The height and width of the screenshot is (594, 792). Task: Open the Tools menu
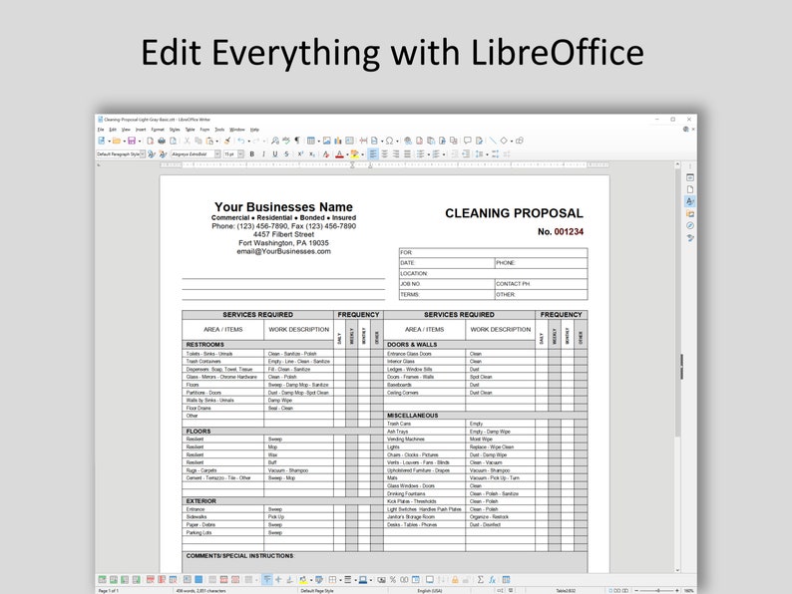(x=219, y=130)
